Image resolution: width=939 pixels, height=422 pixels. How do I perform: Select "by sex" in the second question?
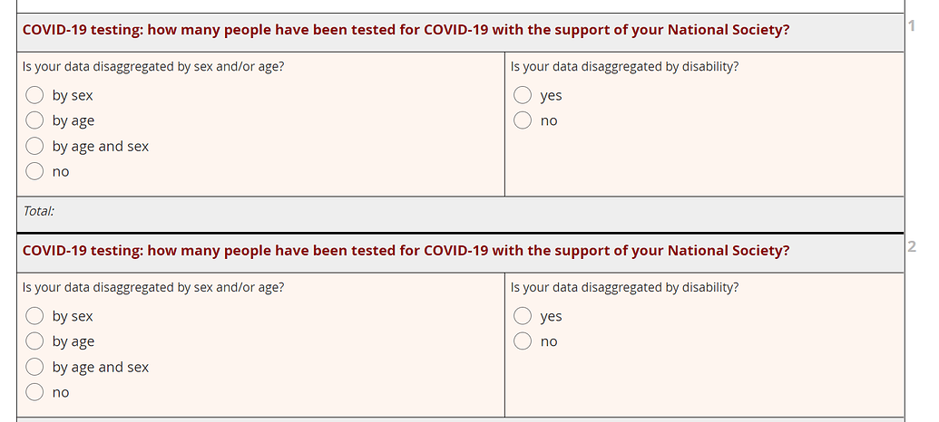coord(34,316)
